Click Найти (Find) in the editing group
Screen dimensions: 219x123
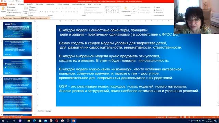pos(157,7)
